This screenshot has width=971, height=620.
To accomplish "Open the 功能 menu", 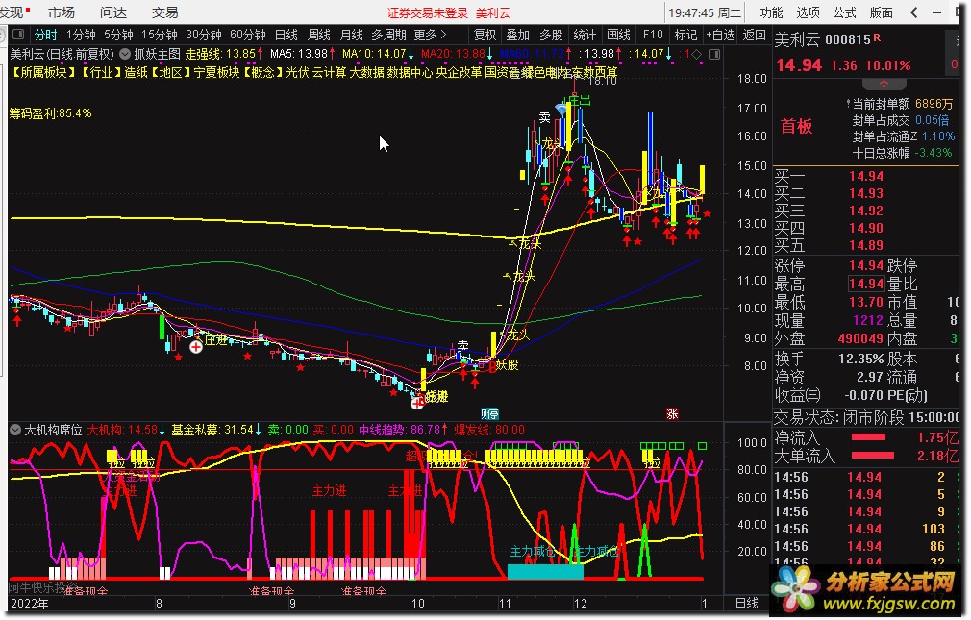I will coord(772,12).
